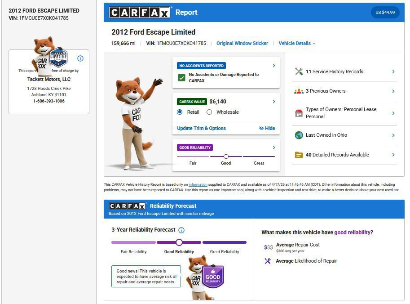Open Previous Owners chevron

coord(393,91)
